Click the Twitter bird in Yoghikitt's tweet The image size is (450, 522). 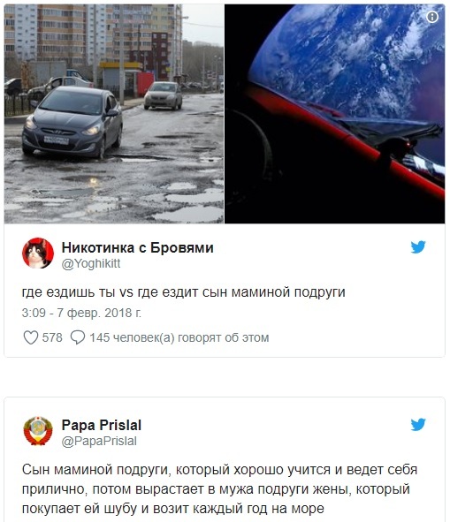(x=418, y=247)
